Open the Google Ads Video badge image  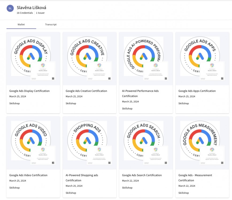31,141
